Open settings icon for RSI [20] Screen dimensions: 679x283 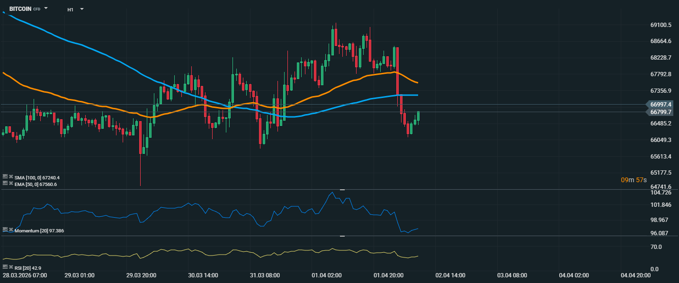coord(5,267)
